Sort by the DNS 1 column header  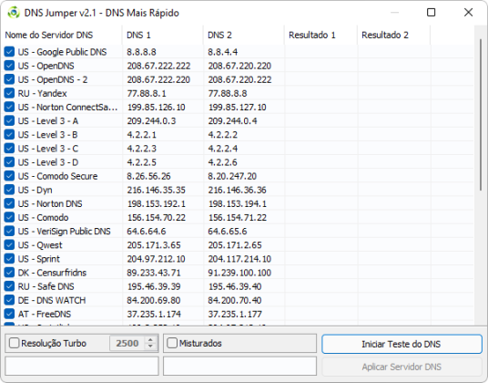pos(163,35)
